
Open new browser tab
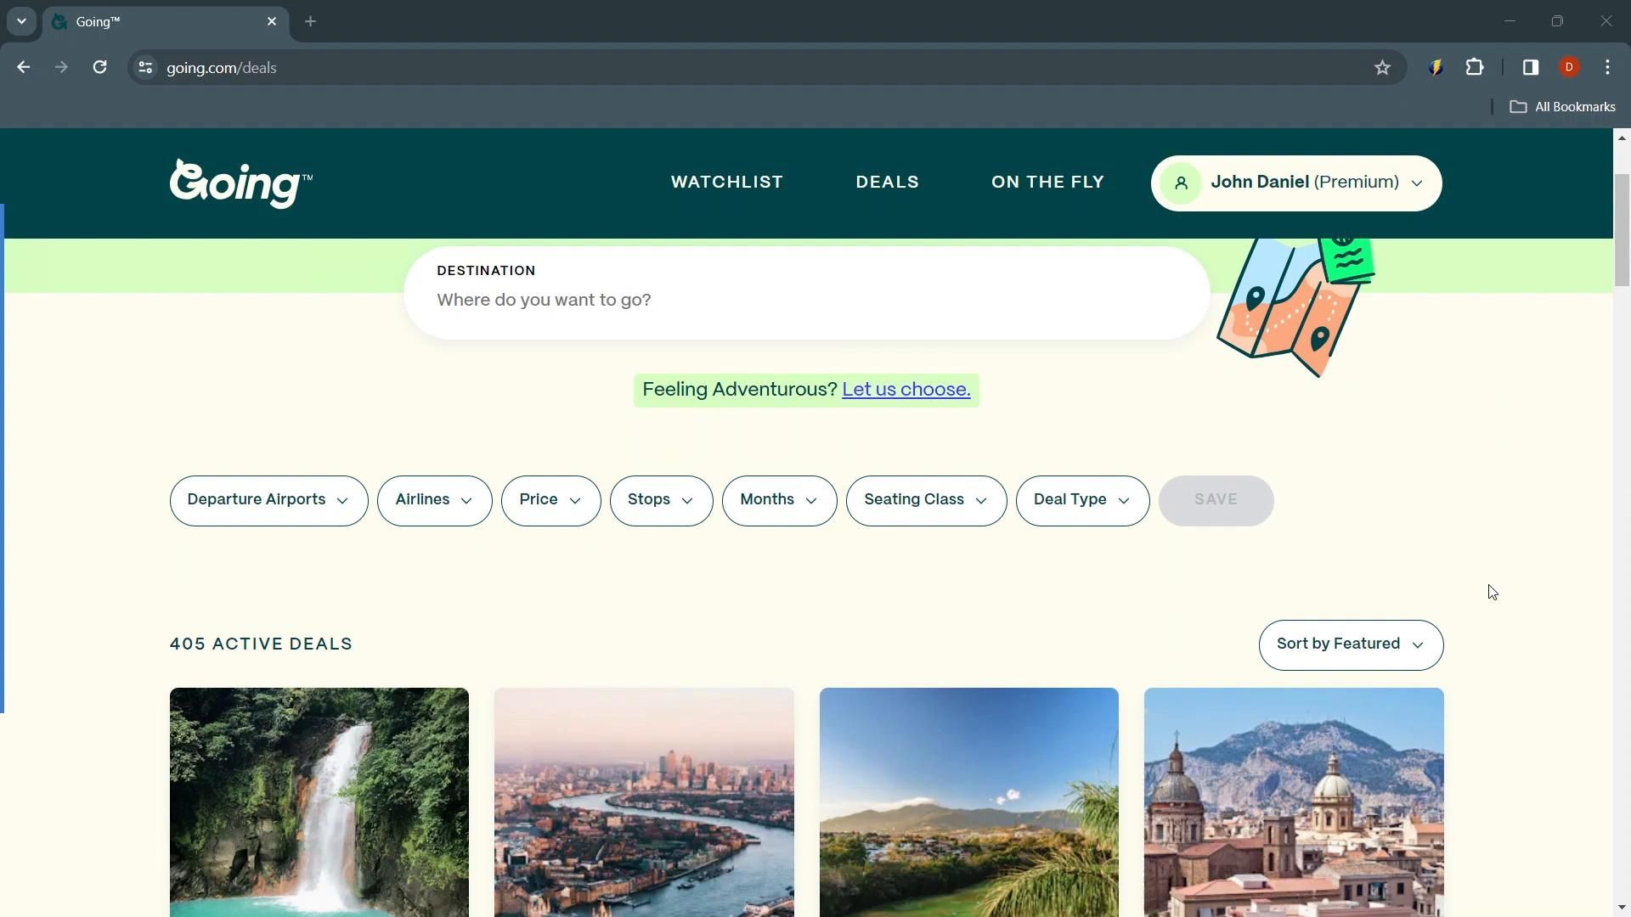click(x=310, y=22)
